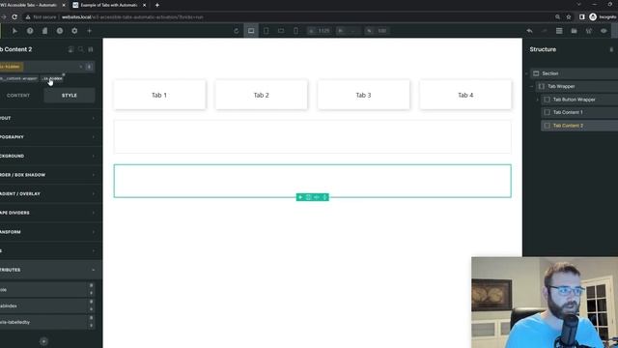Click the green plus on the selected element's action bar
Image resolution: width=618 pixels, height=348 pixels.
(x=300, y=197)
